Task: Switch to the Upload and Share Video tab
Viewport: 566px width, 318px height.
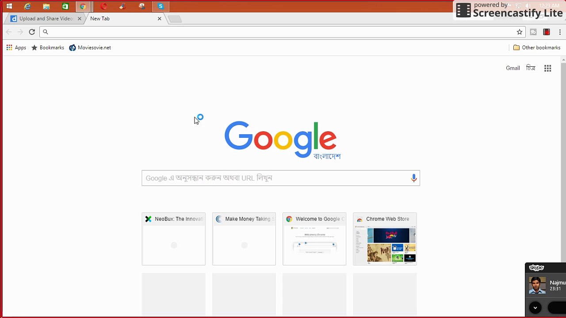Action: pos(45,19)
